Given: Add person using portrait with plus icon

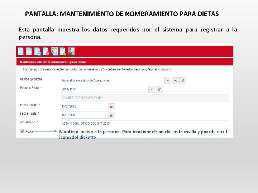Looking at the screenshot, I should click(x=72, y=51).
